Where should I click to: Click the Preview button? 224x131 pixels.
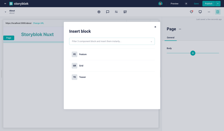coord(174,3)
